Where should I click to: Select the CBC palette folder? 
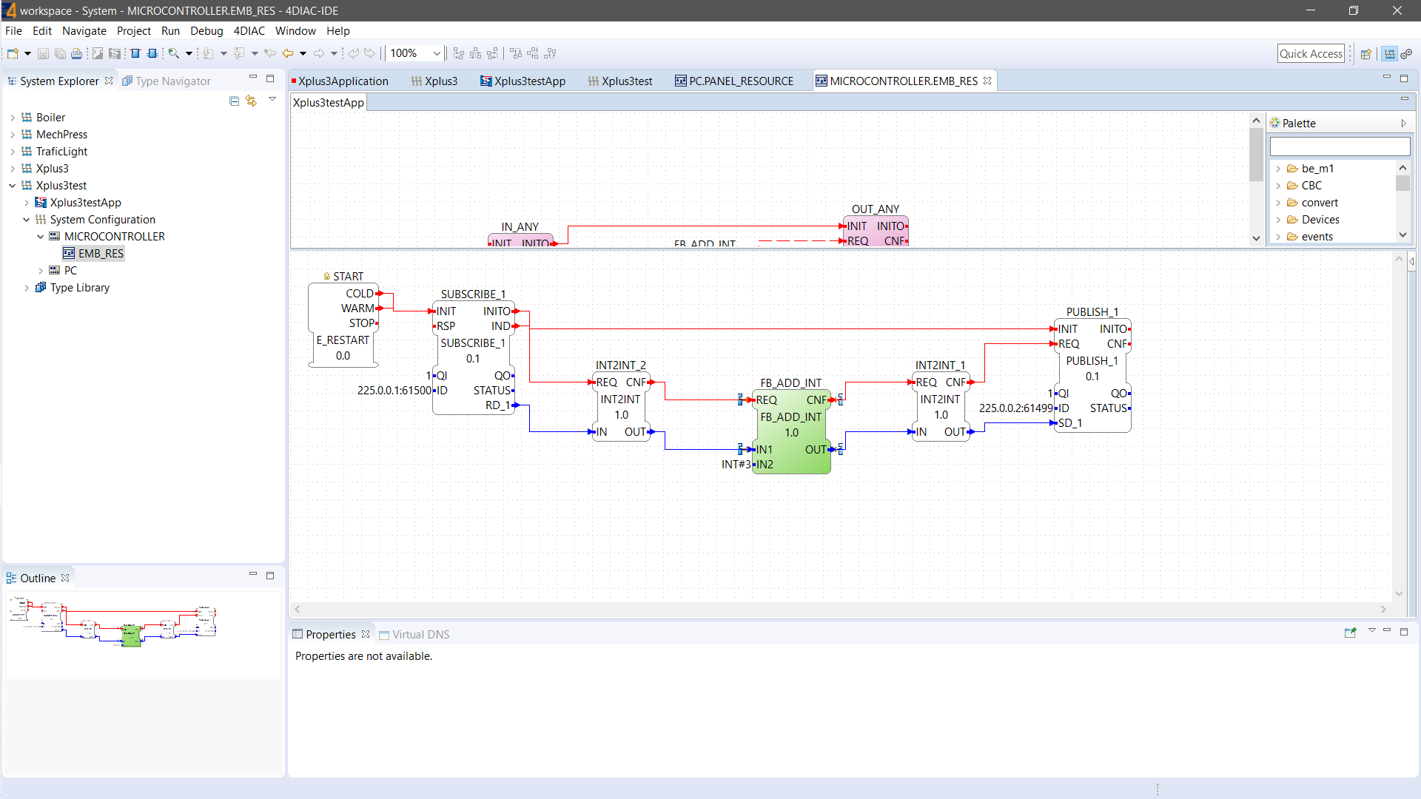[x=1311, y=186]
